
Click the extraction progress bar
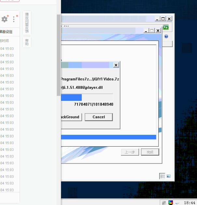tap(87, 97)
